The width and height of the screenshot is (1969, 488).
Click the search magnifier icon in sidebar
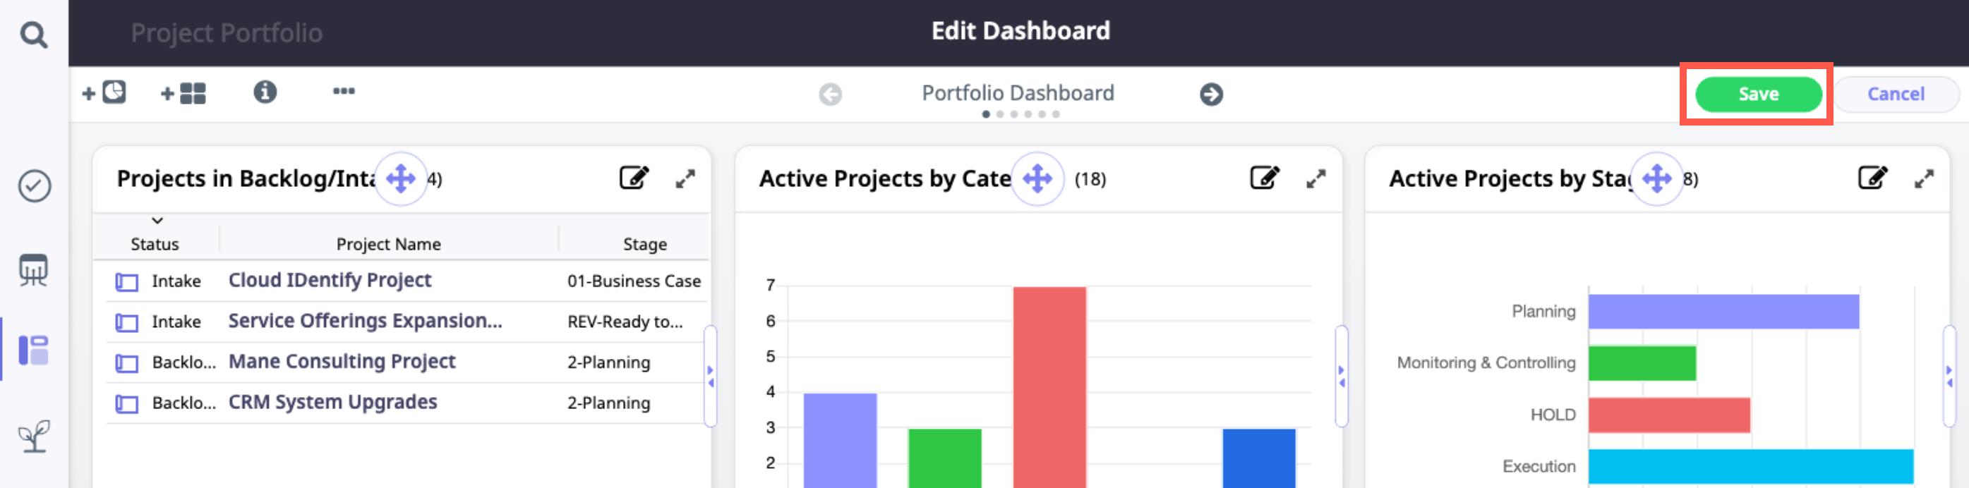pos(34,35)
